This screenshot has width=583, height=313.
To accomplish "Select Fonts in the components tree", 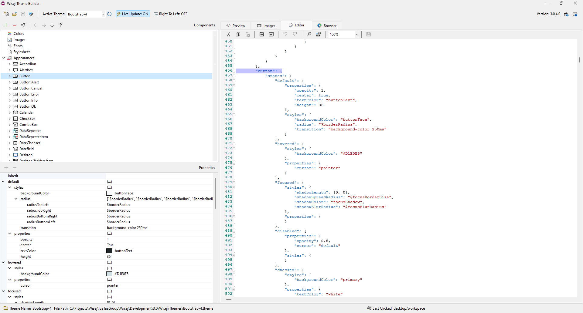I will click(x=18, y=46).
